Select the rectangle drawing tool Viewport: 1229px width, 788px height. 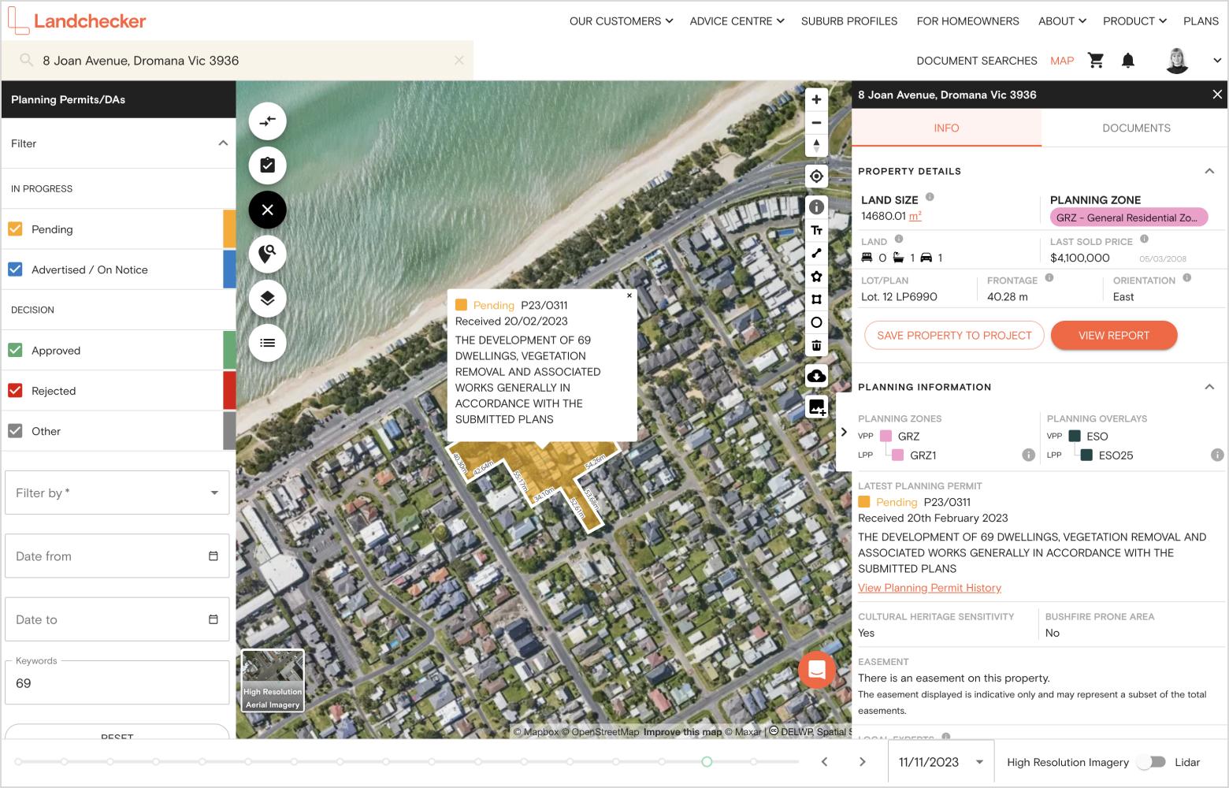pos(816,299)
